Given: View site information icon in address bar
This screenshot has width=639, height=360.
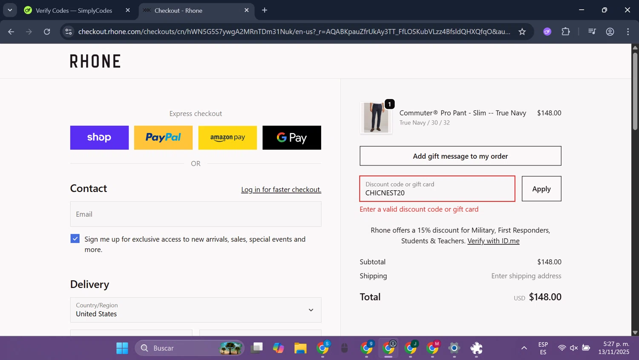Looking at the screenshot, I should (69, 32).
